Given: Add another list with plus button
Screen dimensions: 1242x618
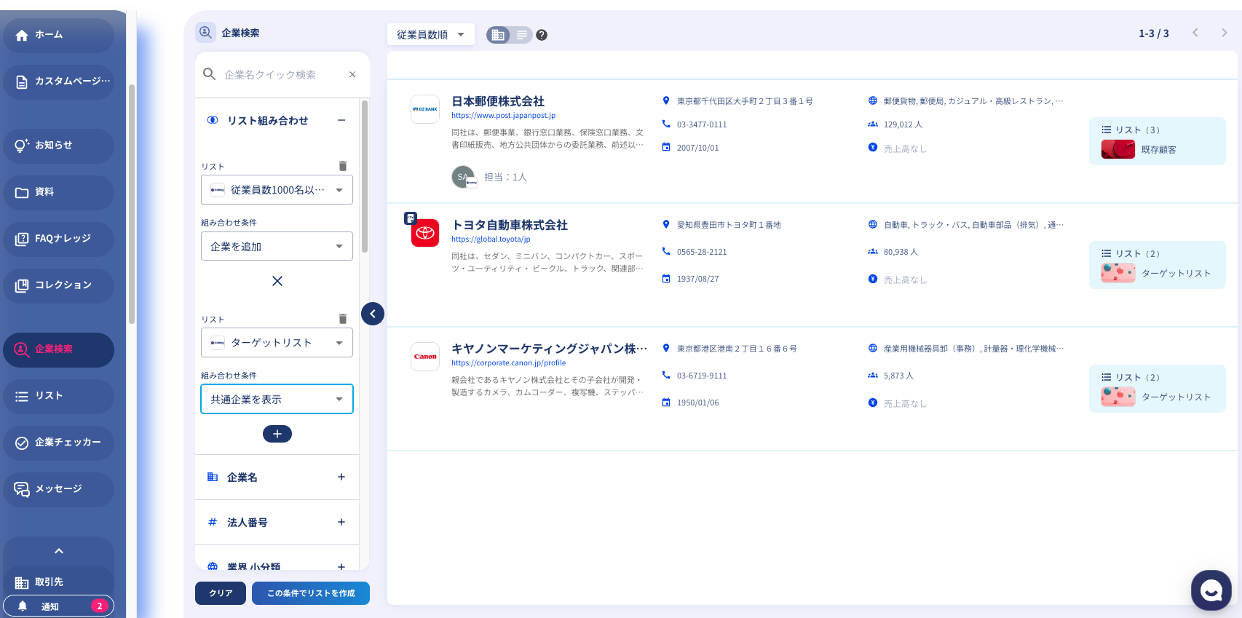Looking at the screenshot, I should (277, 434).
